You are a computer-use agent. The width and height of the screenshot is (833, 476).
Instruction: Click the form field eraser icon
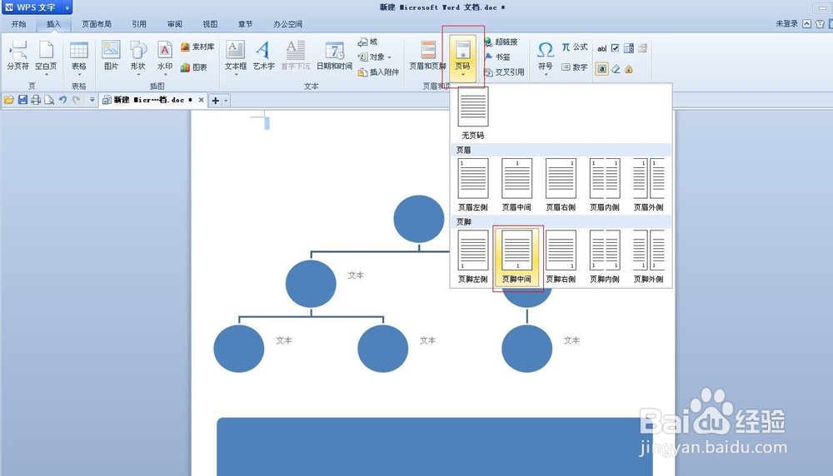pyautogui.click(x=616, y=69)
